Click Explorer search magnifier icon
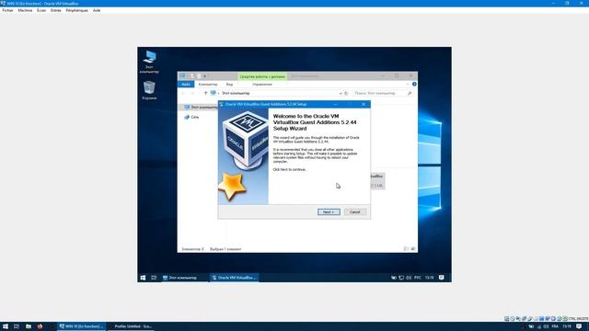The image size is (589, 331). click(410, 93)
